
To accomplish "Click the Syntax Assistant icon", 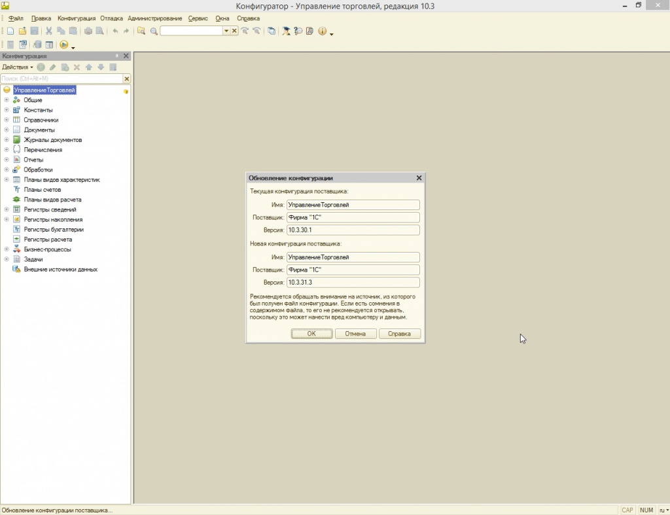I will pos(287,31).
